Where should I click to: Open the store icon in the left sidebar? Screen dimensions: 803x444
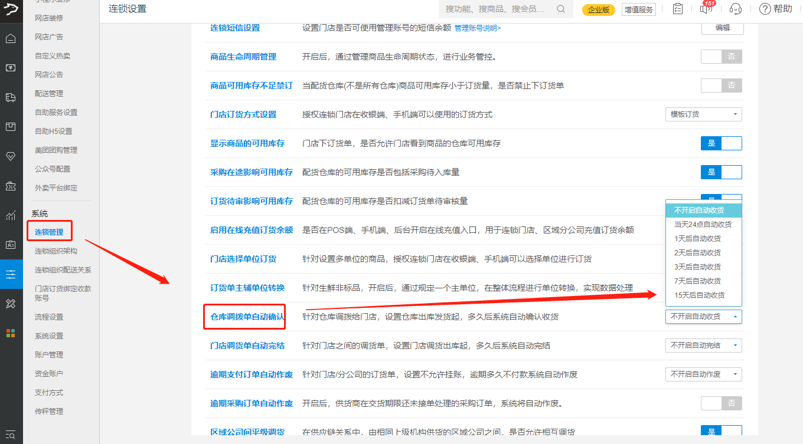point(11,128)
